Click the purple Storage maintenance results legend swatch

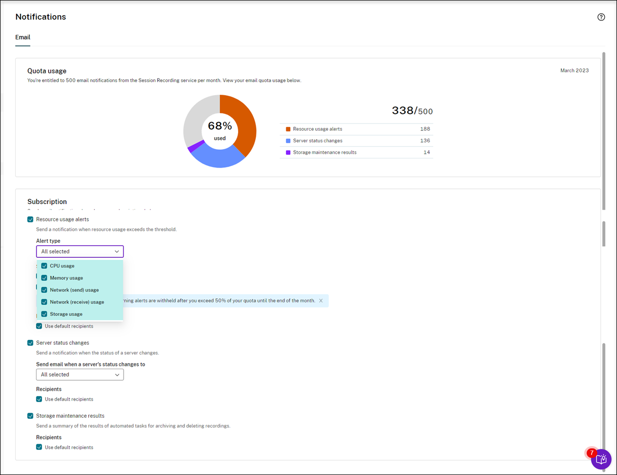pyautogui.click(x=288, y=152)
